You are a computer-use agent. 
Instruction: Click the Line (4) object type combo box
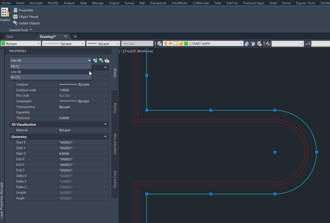pyautogui.click(x=51, y=61)
